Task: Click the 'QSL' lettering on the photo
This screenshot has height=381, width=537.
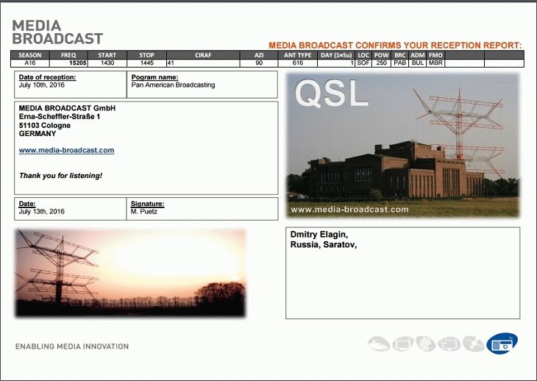Action: tap(331, 93)
